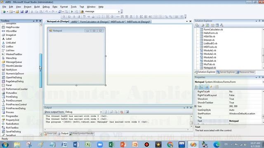Click the Open File toolbar icon
This screenshot has width=264, height=148.
(17, 12)
